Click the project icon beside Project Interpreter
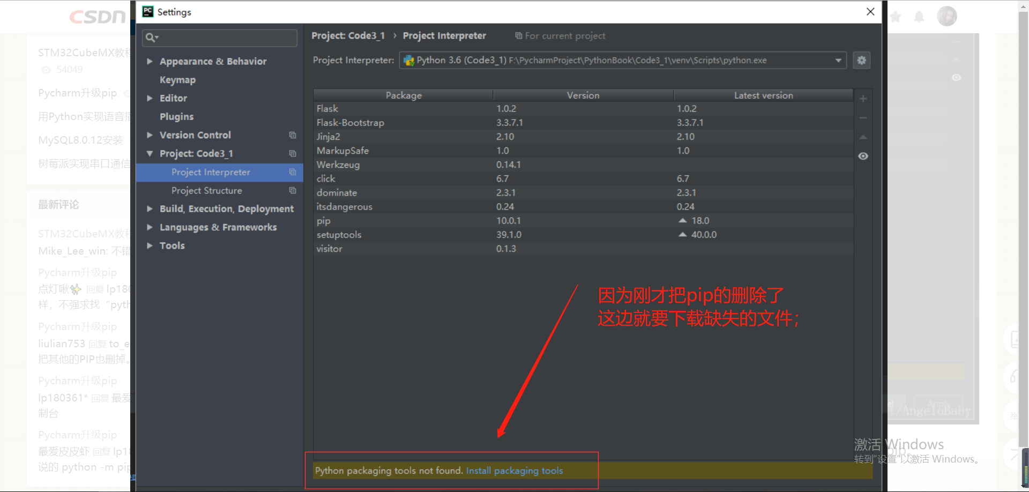This screenshot has width=1029, height=492. pos(293,172)
